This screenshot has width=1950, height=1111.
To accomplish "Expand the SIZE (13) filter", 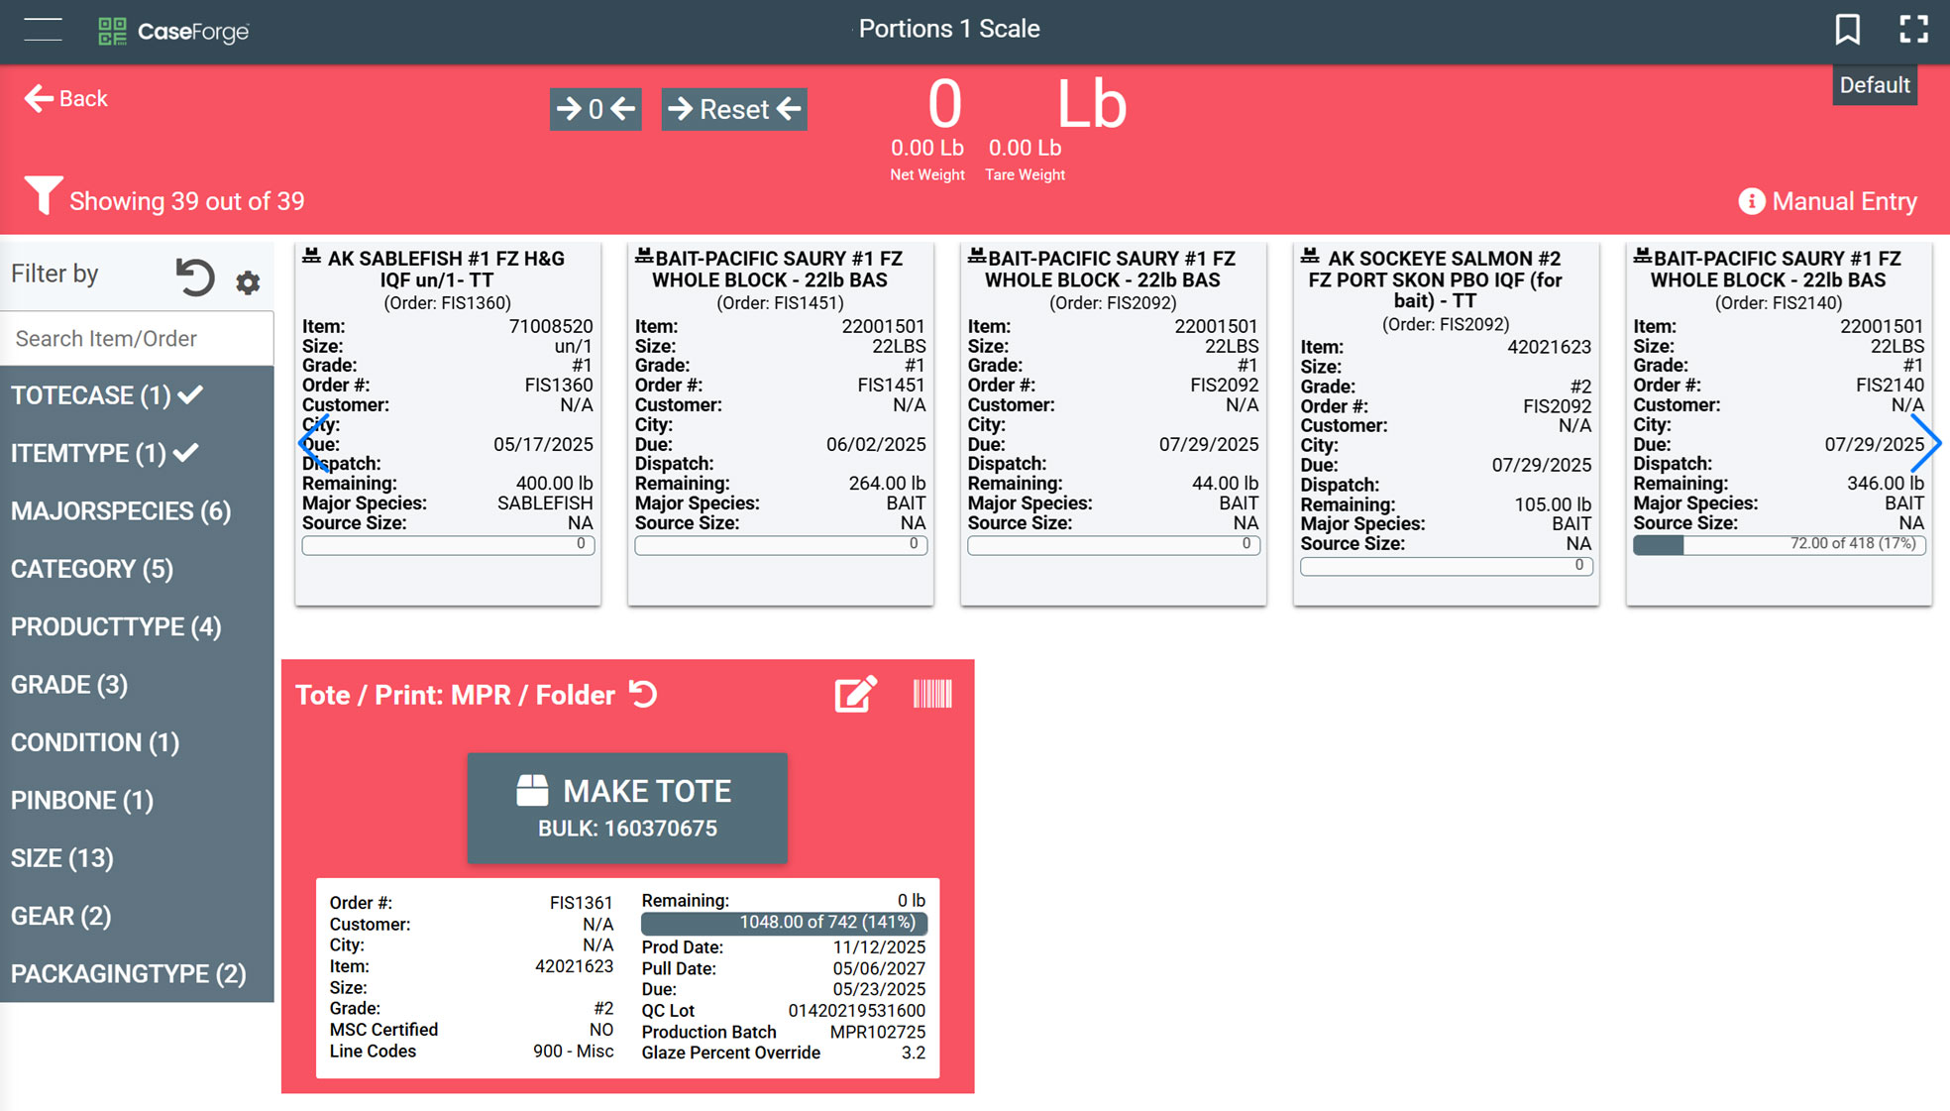I will click(x=62, y=858).
